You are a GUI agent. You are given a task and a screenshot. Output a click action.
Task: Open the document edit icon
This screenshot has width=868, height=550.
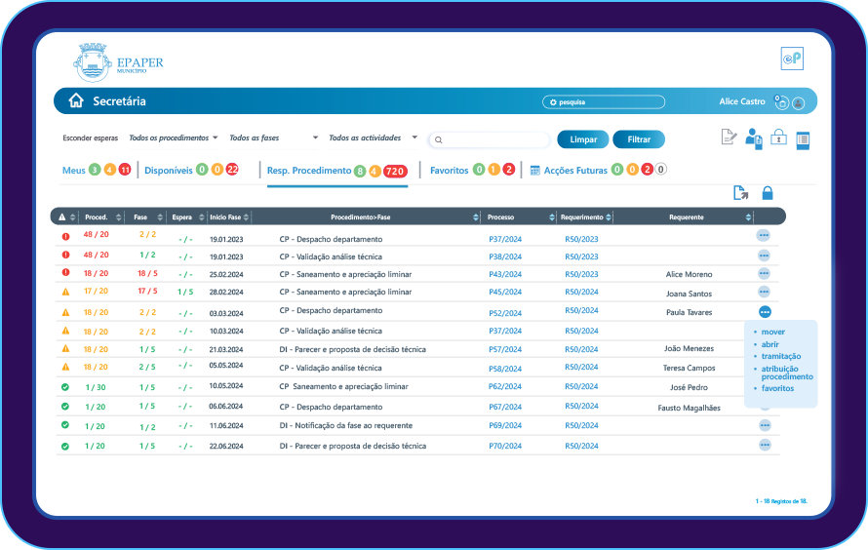(x=729, y=137)
